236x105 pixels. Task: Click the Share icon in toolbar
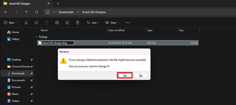[67, 22]
